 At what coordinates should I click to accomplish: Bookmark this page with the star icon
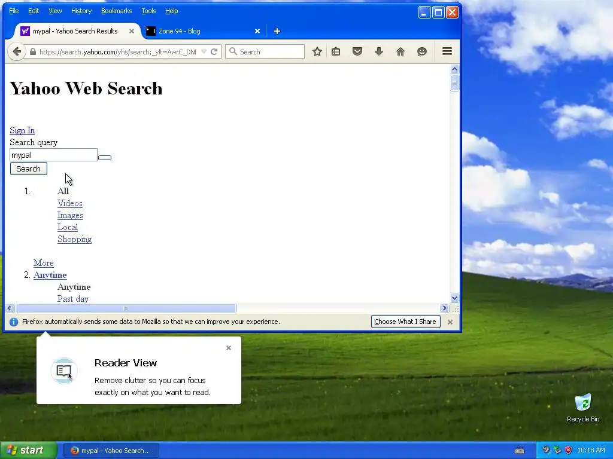point(317,51)
